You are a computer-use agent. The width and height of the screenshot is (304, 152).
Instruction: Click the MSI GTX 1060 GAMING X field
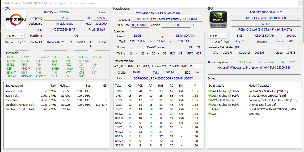tap(266, 12)
